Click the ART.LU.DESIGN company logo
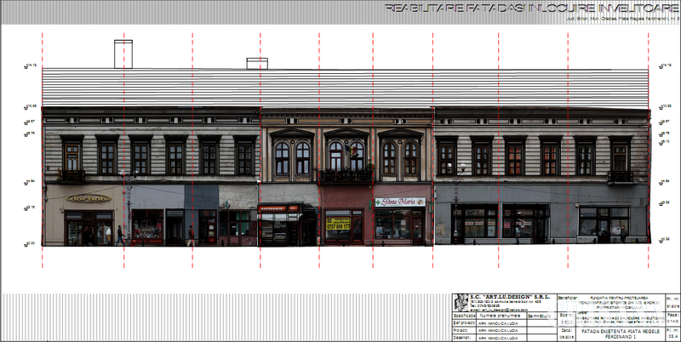Screen dimensions: 681x342 click(459, 302)
